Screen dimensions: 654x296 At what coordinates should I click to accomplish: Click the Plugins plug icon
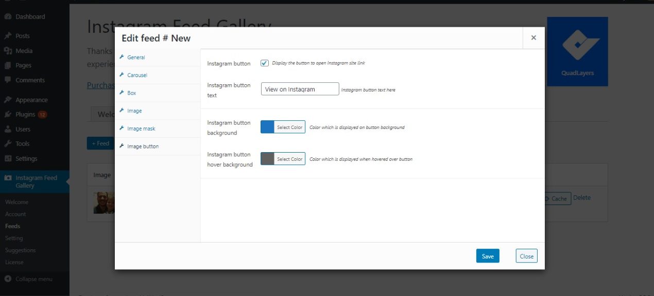tap(8, 114)
